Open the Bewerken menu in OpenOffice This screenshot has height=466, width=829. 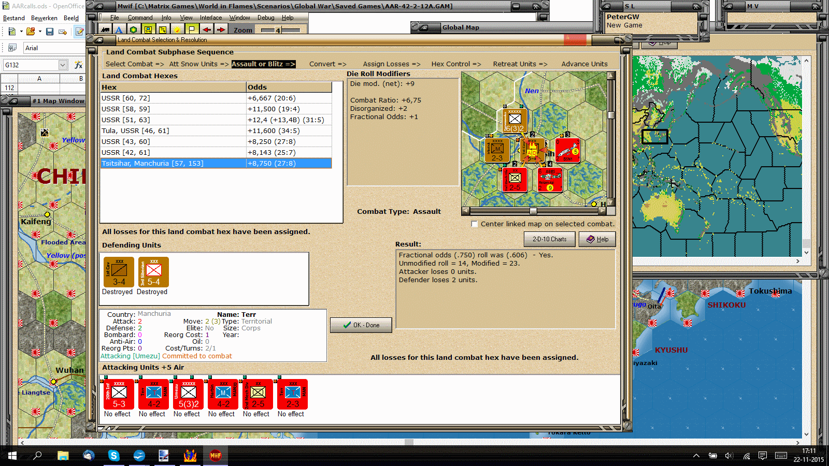[x=44, y=18]
